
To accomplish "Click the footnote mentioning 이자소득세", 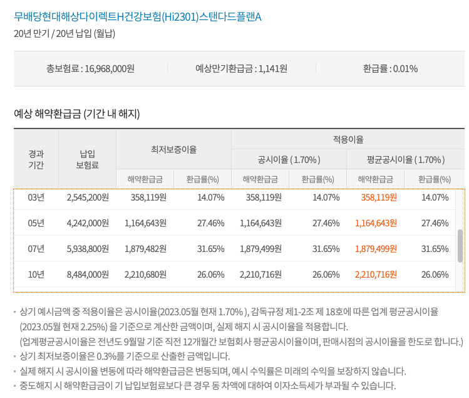I will click(x=208, y=385).
